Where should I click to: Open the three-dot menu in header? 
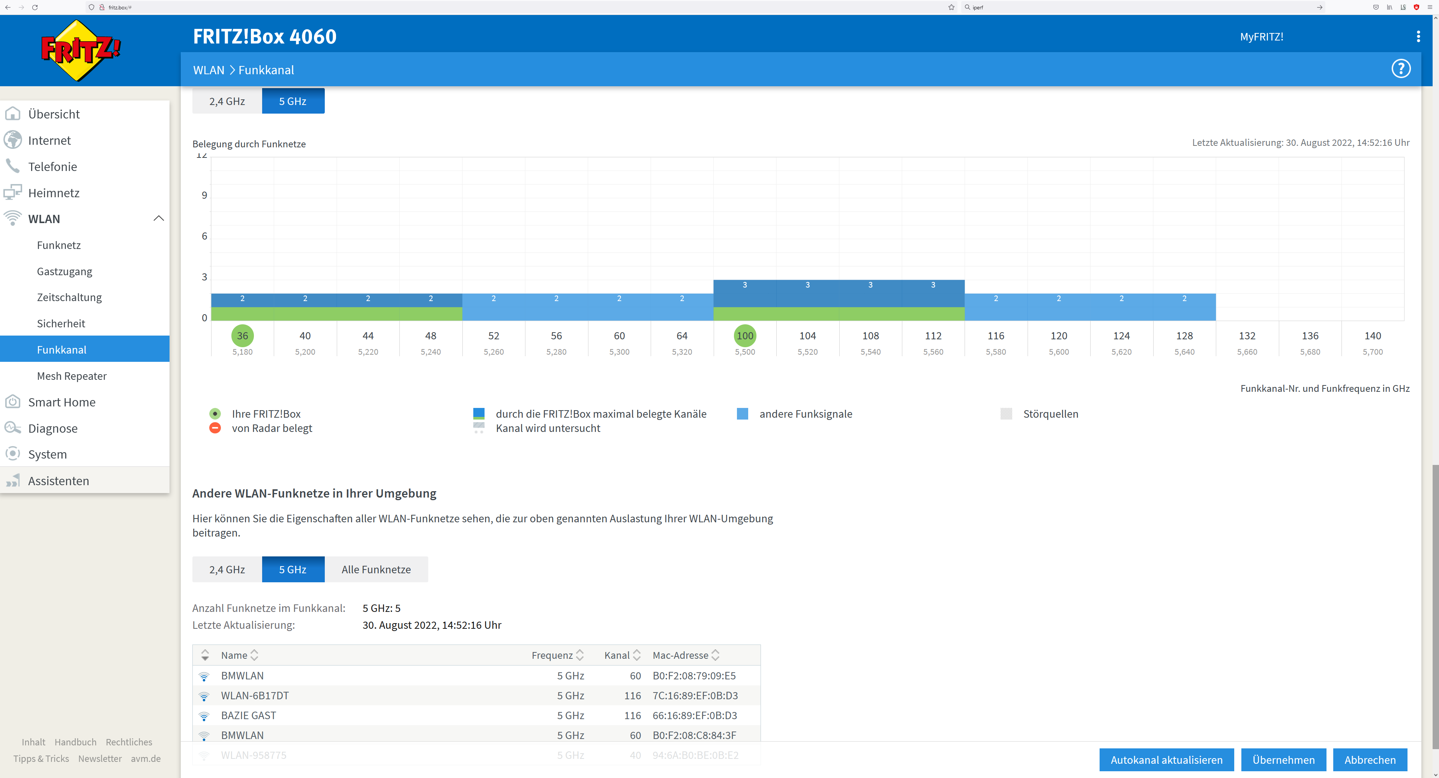1418,36
